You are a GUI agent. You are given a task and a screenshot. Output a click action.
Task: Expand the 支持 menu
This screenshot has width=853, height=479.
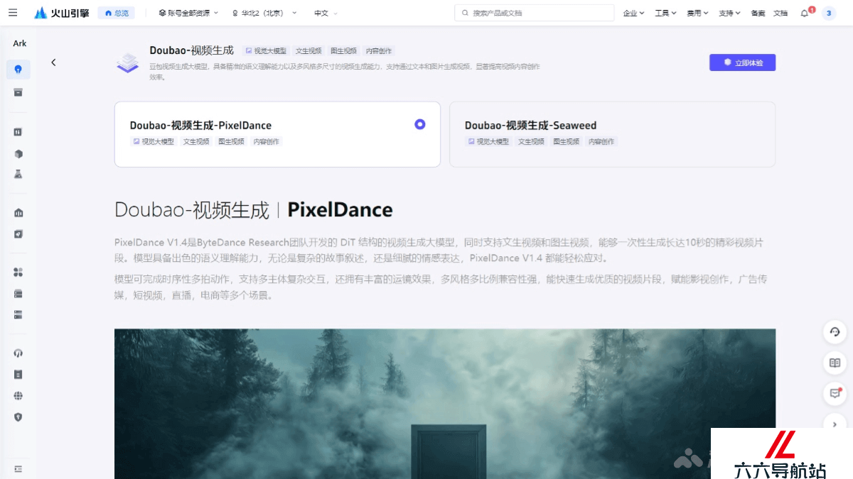click(x=729, y=13)
